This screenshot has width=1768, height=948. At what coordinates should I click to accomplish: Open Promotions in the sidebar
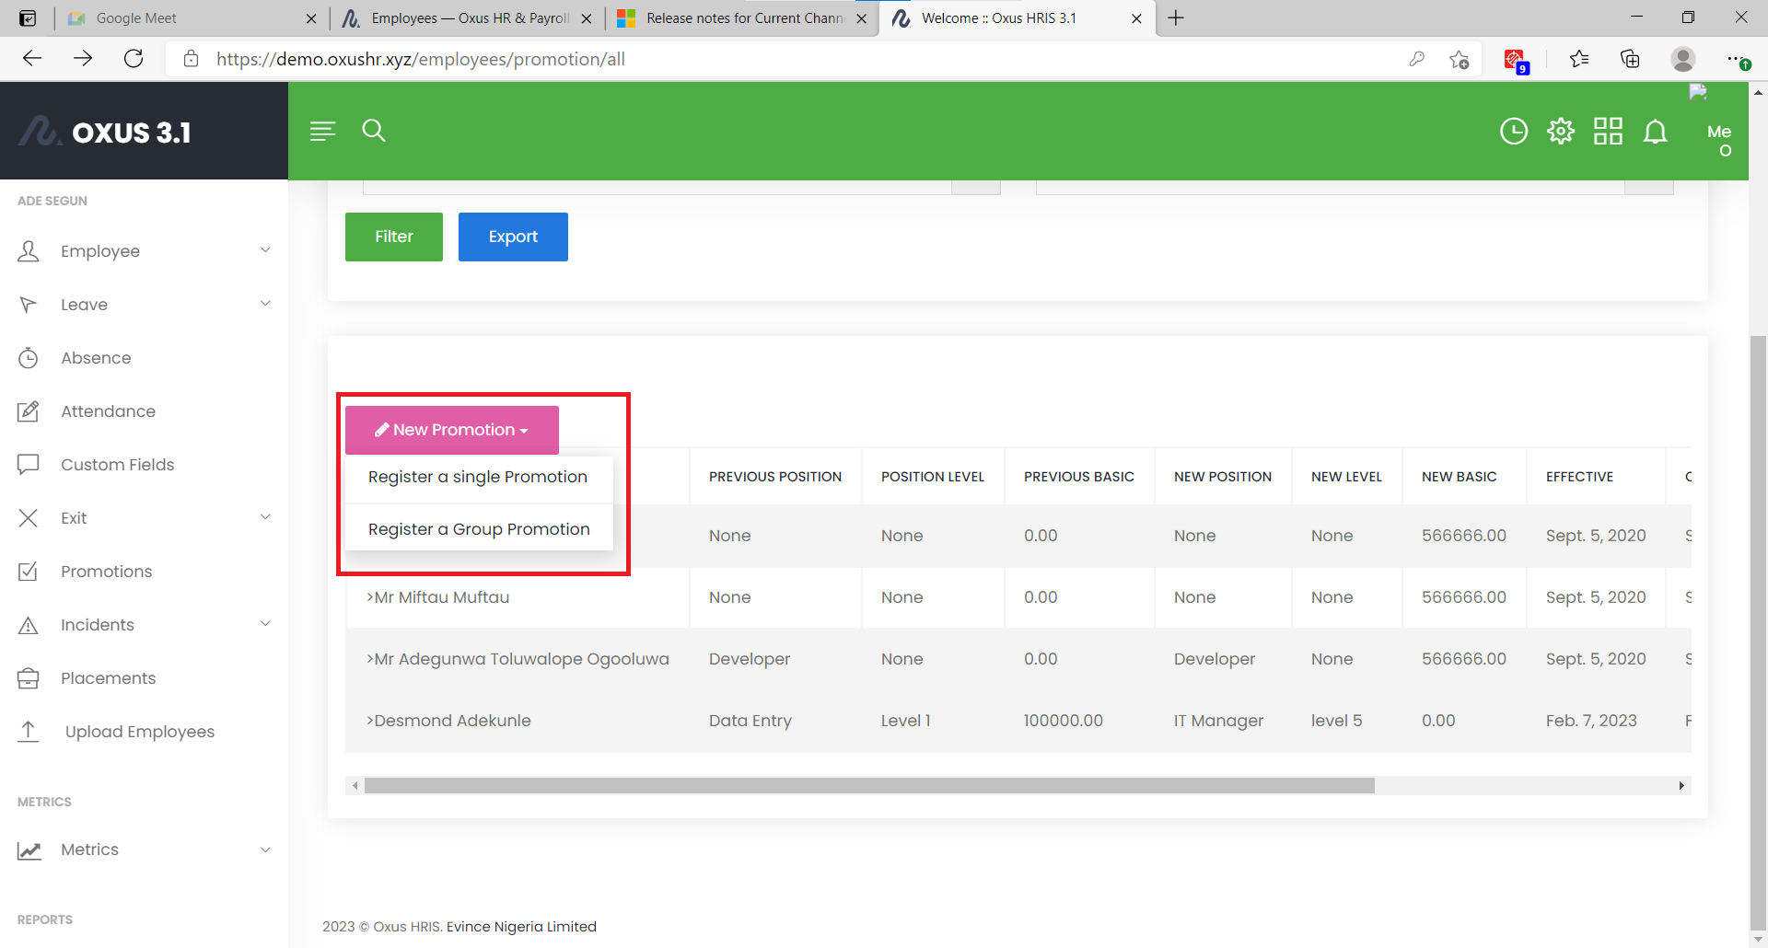107,572
